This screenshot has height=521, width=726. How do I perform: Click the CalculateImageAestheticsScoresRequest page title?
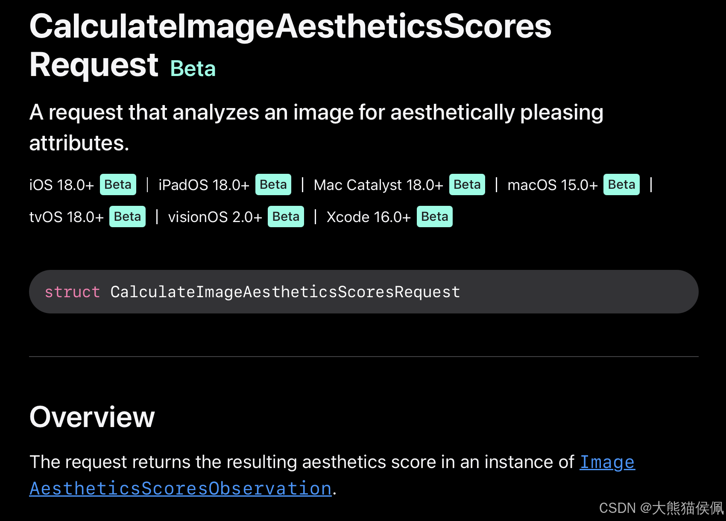[290, 45]
